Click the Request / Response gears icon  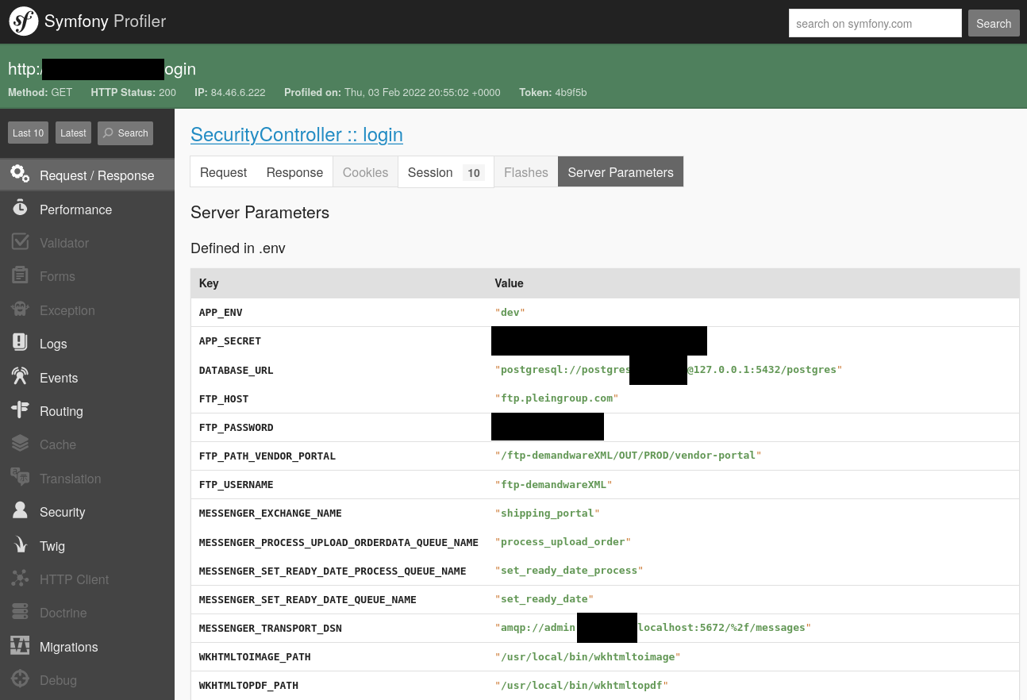(x=20, y=174)
